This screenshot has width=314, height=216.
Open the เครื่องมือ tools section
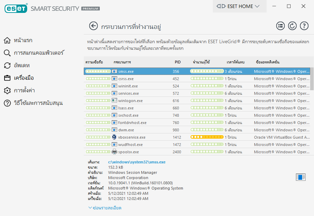coord(24,78)
